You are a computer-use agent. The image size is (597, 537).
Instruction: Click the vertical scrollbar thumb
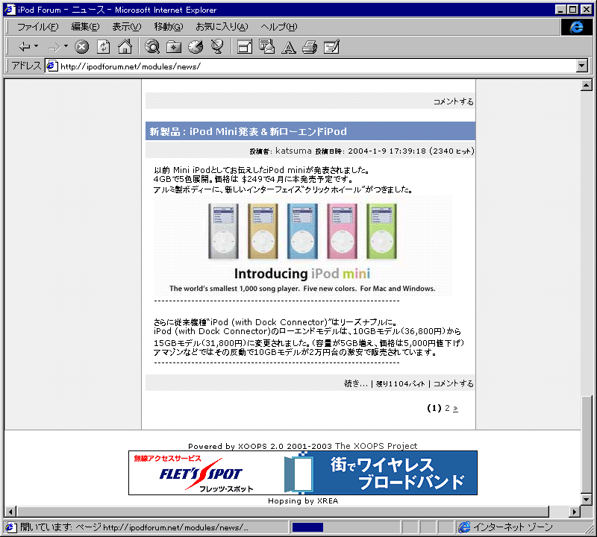(x=586, y=445)
